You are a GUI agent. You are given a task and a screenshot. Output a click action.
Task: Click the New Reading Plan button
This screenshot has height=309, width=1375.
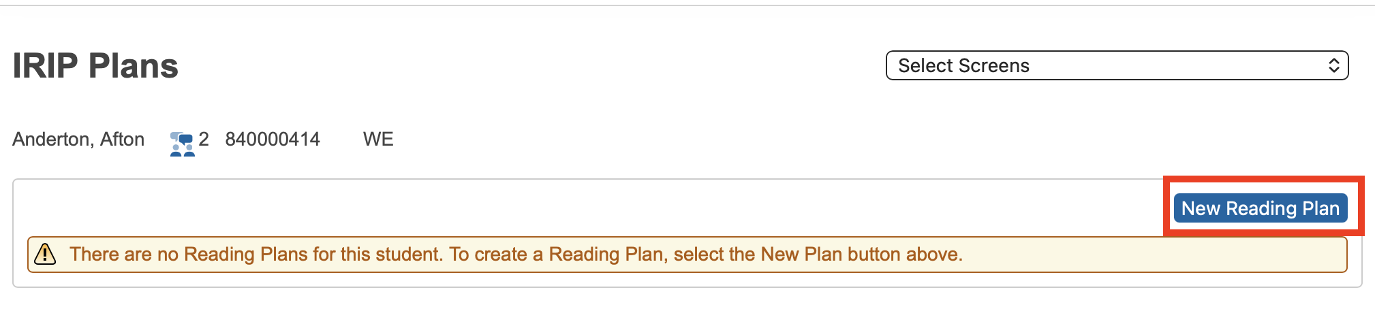click(1260, 208)
